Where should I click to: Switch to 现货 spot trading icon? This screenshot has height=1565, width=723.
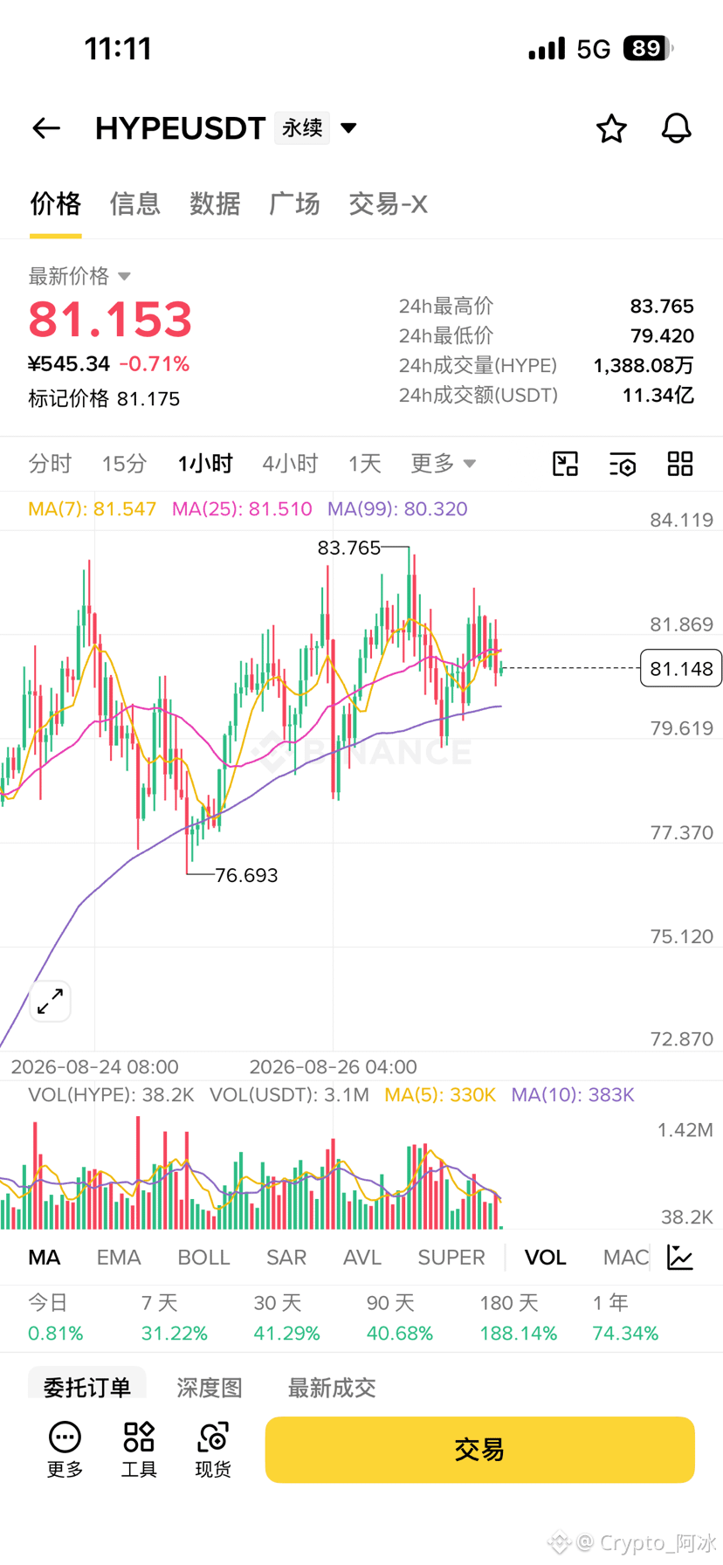213,1449
